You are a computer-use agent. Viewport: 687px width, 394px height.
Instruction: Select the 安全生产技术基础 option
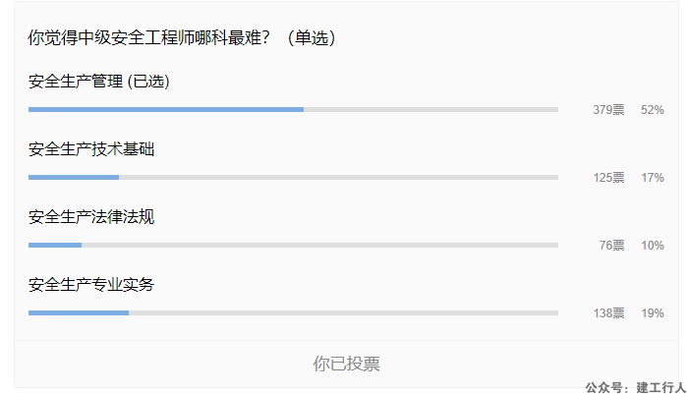click(x=91, y=149)
